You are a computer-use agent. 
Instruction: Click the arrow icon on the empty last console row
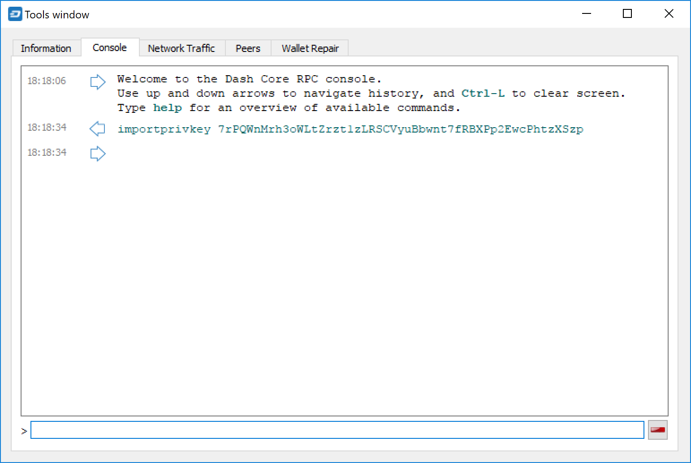pos(98,154)
